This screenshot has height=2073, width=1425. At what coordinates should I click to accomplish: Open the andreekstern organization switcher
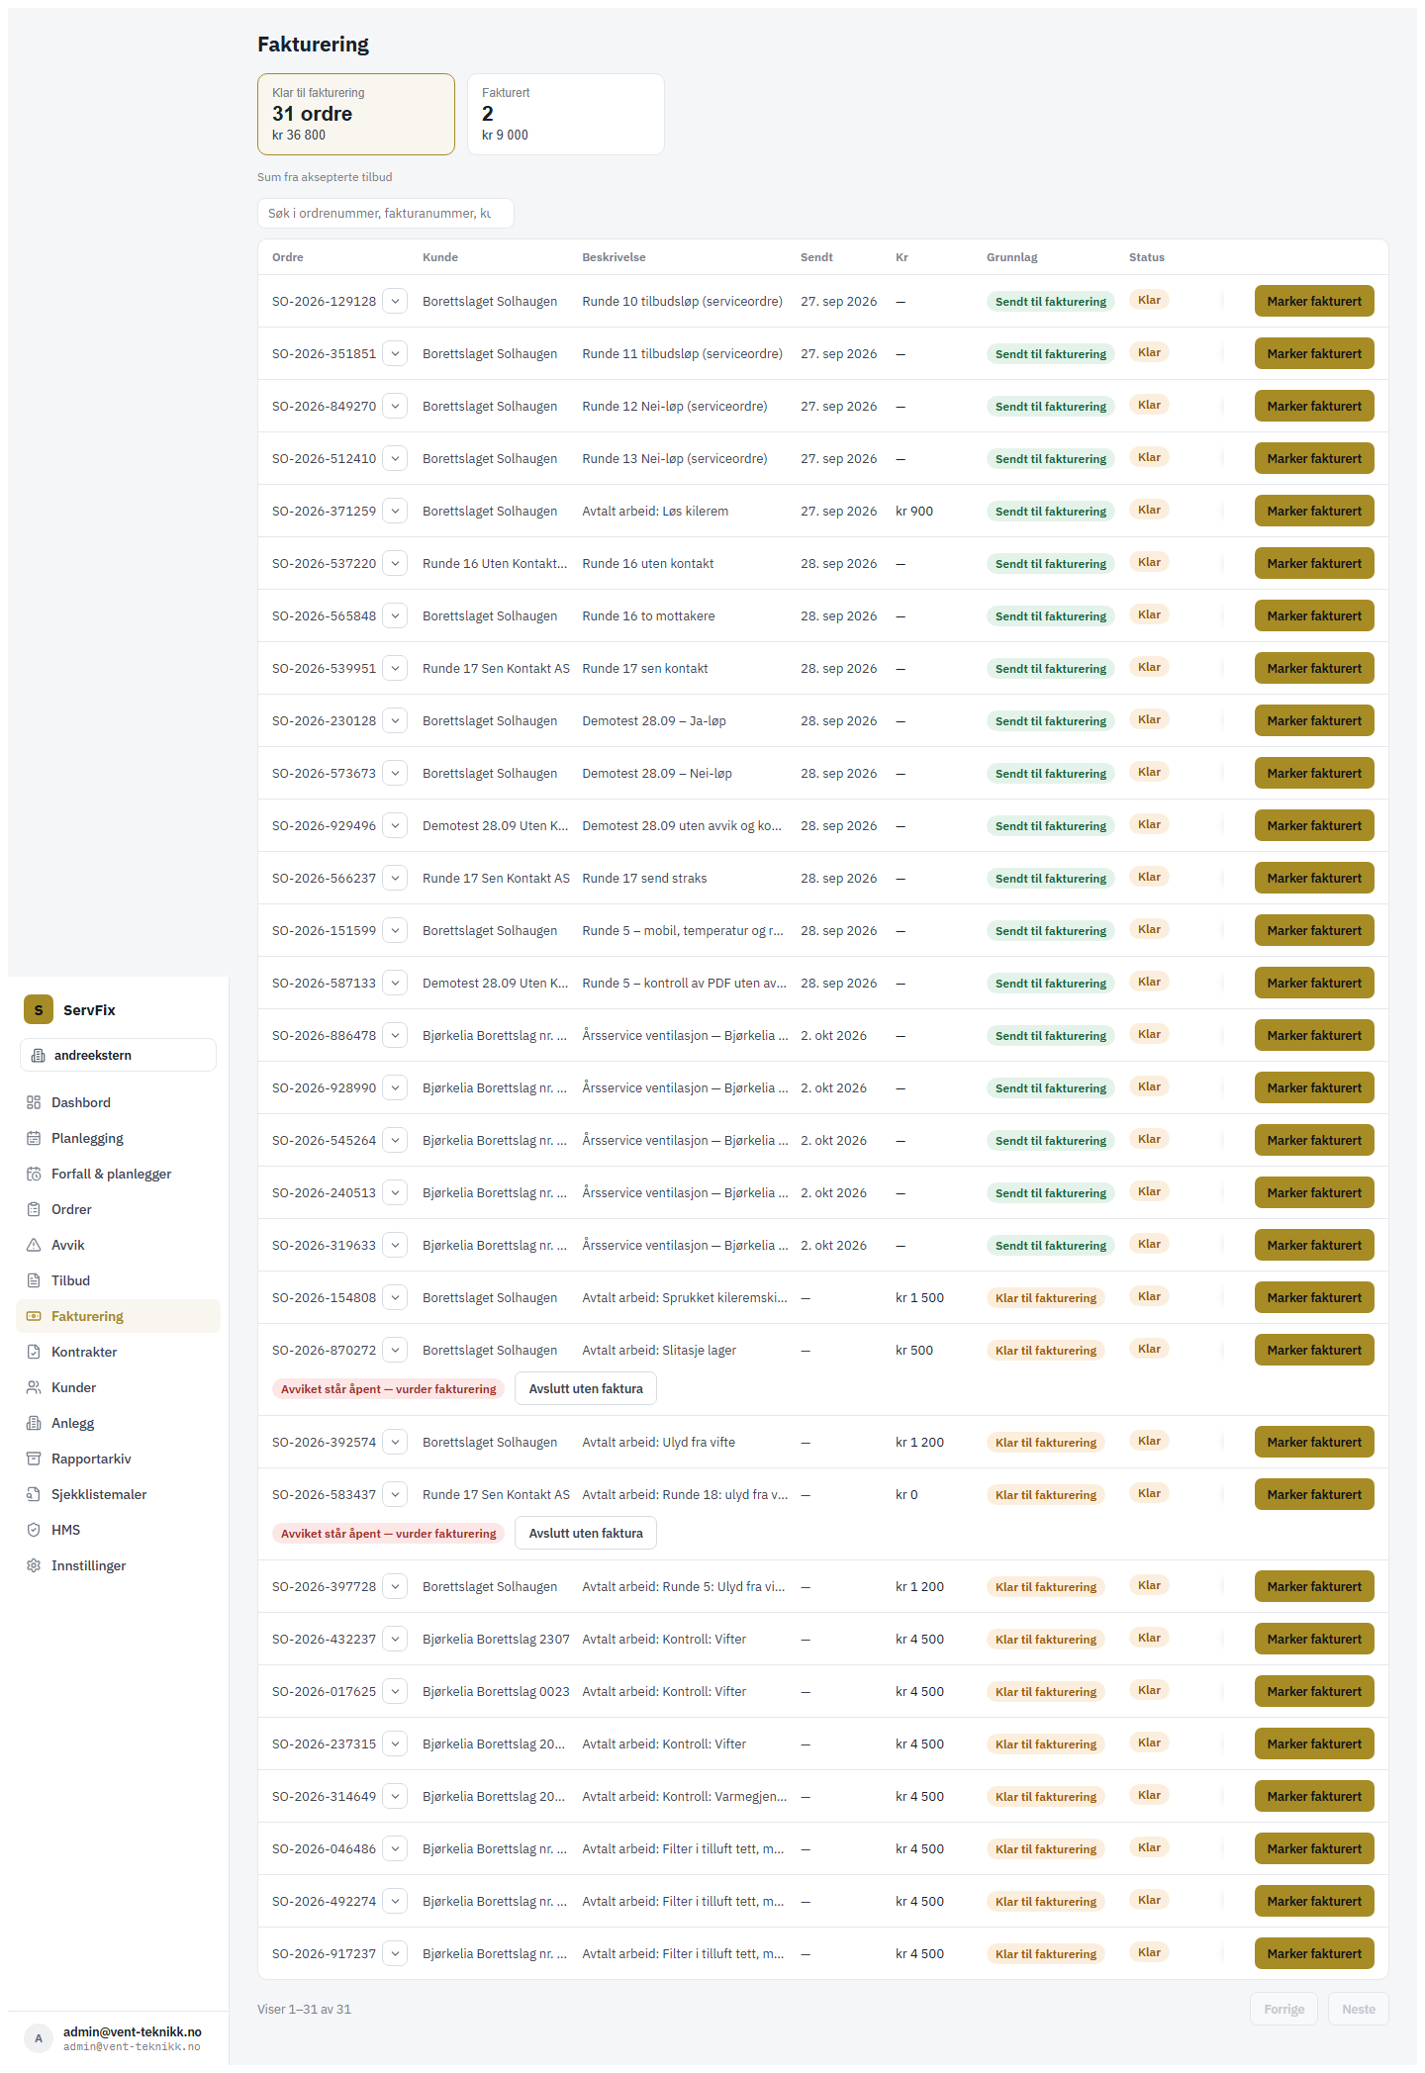tap(118, 1055)
